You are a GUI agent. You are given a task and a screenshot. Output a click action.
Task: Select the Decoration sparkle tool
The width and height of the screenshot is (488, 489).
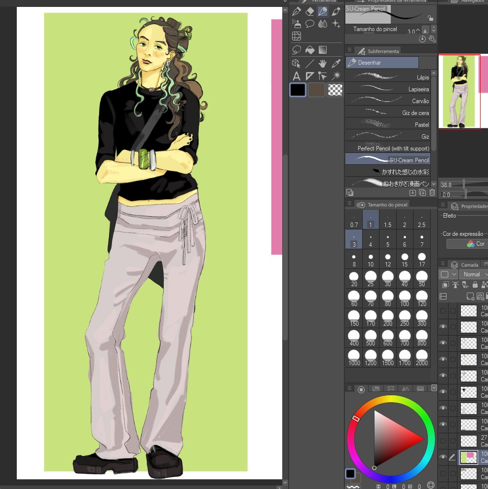tap(336, 24)
